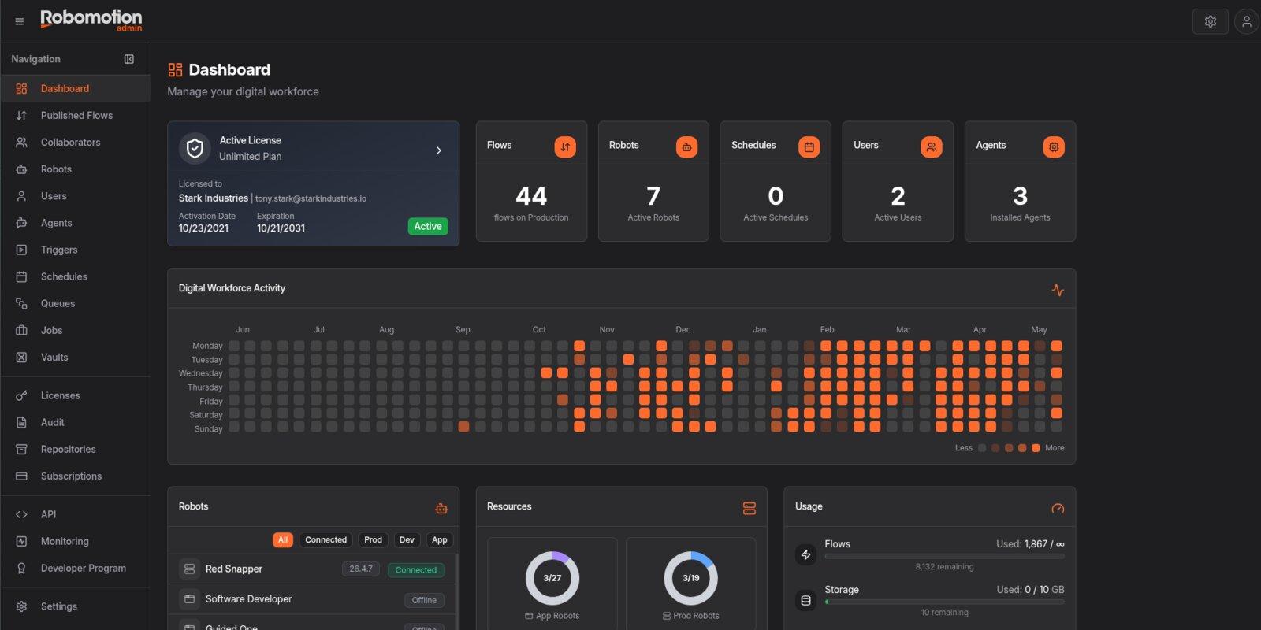The height and width of the screenshot is (630, 1261).
Task: Click the Connected status badge for Red Snapper
Action: point(416,569)
